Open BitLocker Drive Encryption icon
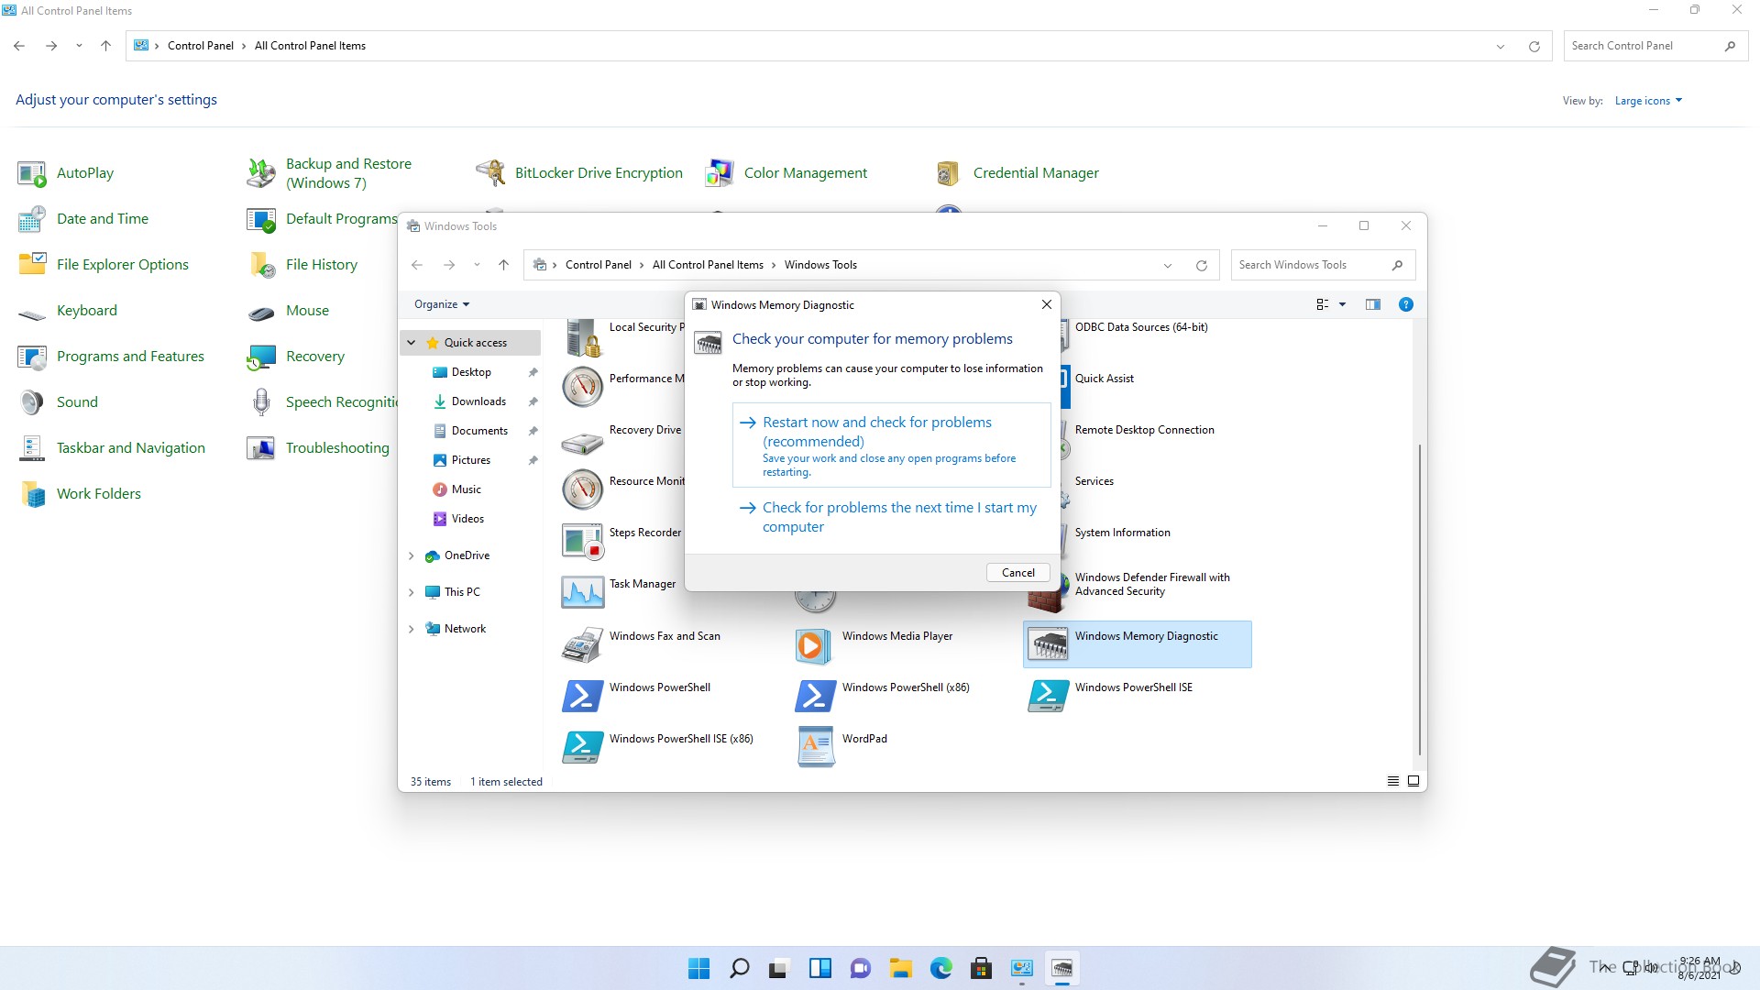Viewport: 1760px width, 990px height. (x=490, y=173)
